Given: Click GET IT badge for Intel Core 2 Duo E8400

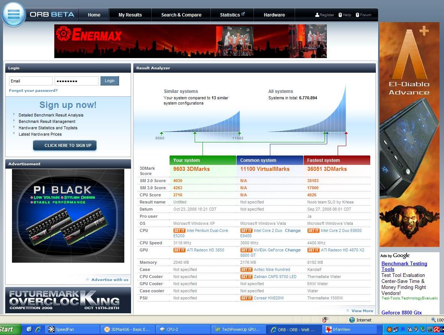Looking at the screenshot, I should (x=246, y=231).
